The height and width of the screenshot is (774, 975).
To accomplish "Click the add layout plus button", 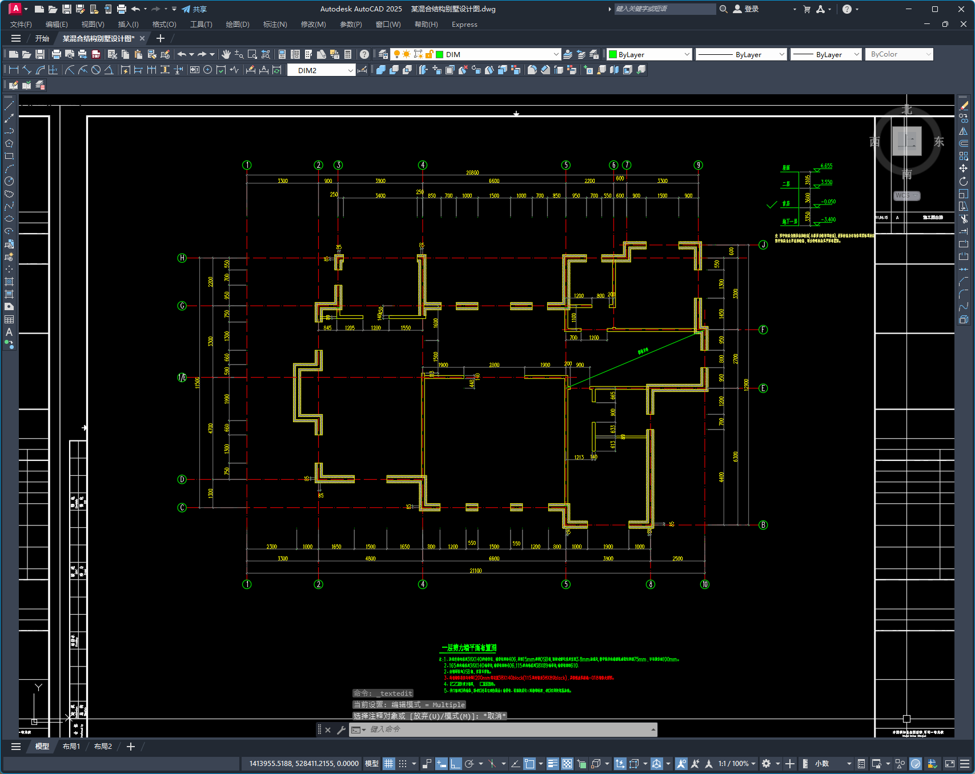I will pos(131,747).
